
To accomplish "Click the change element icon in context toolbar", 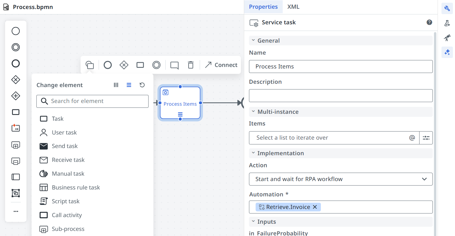I will point(90,65).
